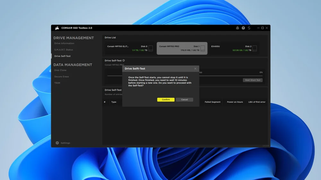The width and height of the screenshot is (321, 180).
Task: Open the help question mark icon
Action: tap(243, 28)
